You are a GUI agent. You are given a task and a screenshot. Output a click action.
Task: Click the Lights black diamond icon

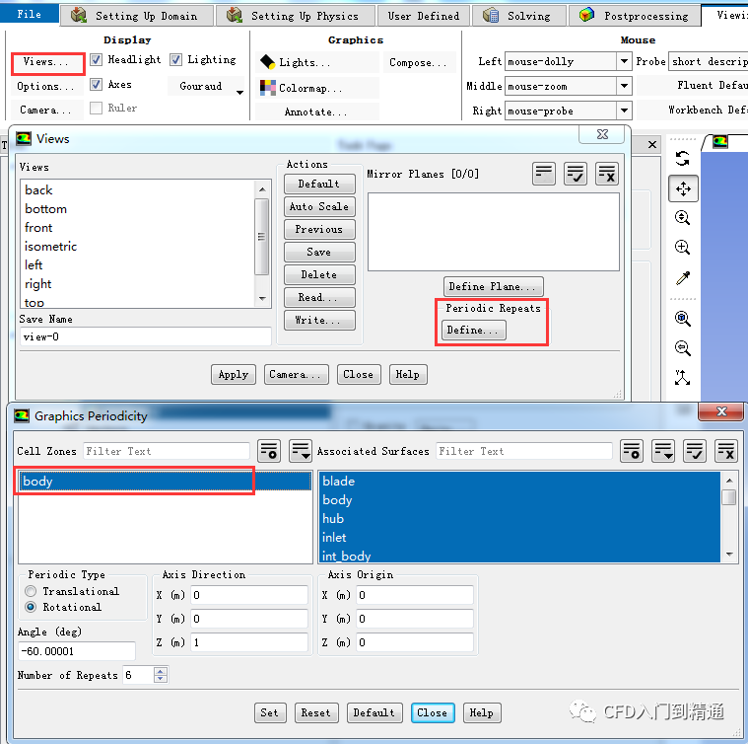tap(268, 62)
